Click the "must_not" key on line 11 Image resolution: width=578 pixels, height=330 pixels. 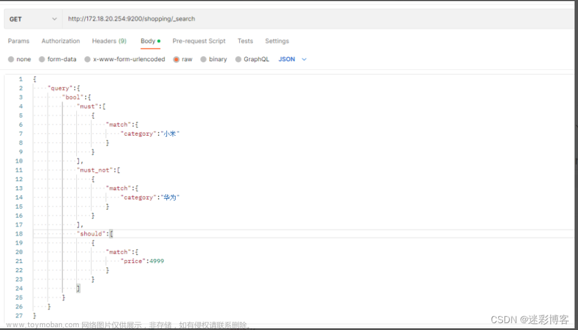[x=95, y=170]
